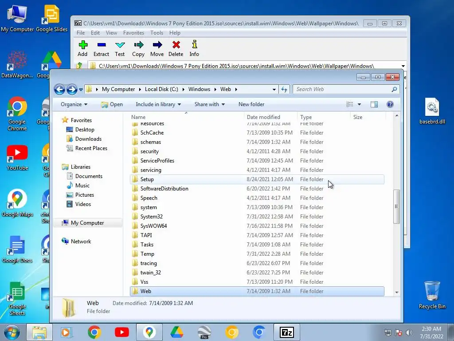The height and width of the screenshot is (341, 454).
Task: Expand the Explorer address bar history dropdown
Action: point(274,89)
